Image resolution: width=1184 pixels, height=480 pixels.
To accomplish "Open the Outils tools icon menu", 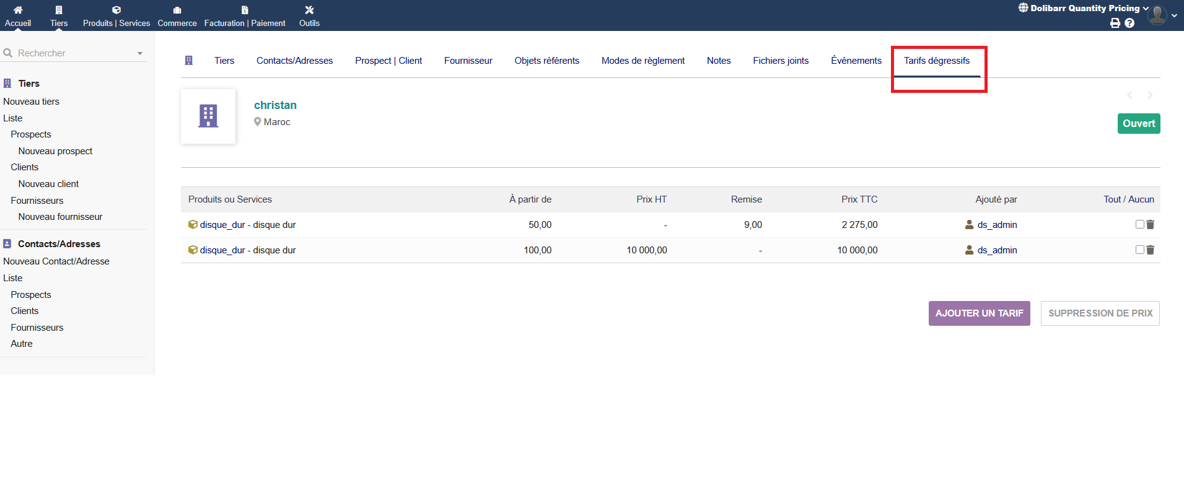I will click(309, 10).
